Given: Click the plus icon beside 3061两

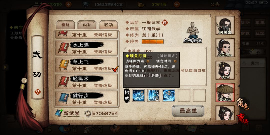Looking at the screenshot, I should [177, 4].
